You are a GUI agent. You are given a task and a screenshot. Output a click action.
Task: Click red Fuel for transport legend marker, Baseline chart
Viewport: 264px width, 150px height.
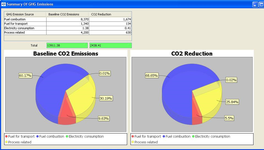tap(7, 136)
